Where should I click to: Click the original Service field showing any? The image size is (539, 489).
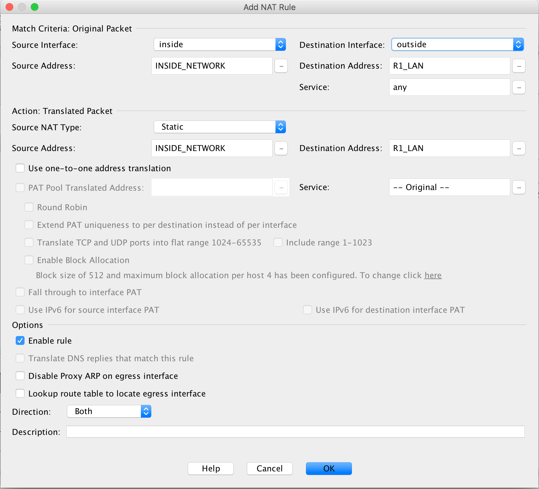pos(449,87)
